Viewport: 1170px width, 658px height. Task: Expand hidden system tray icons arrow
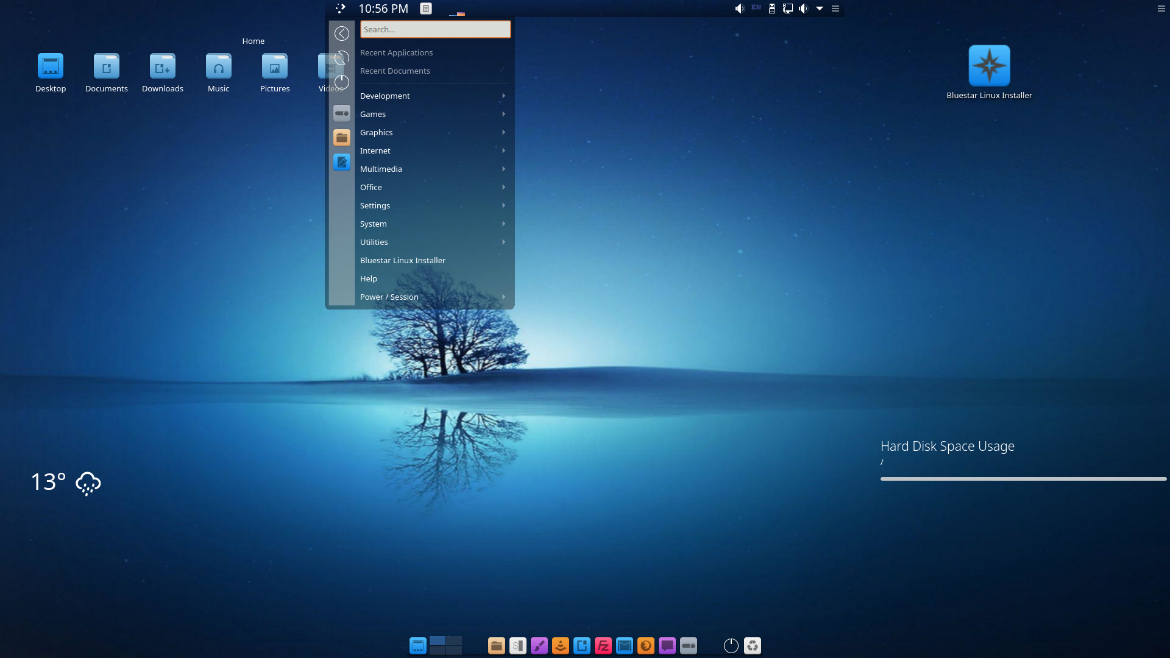coord(820,9)
